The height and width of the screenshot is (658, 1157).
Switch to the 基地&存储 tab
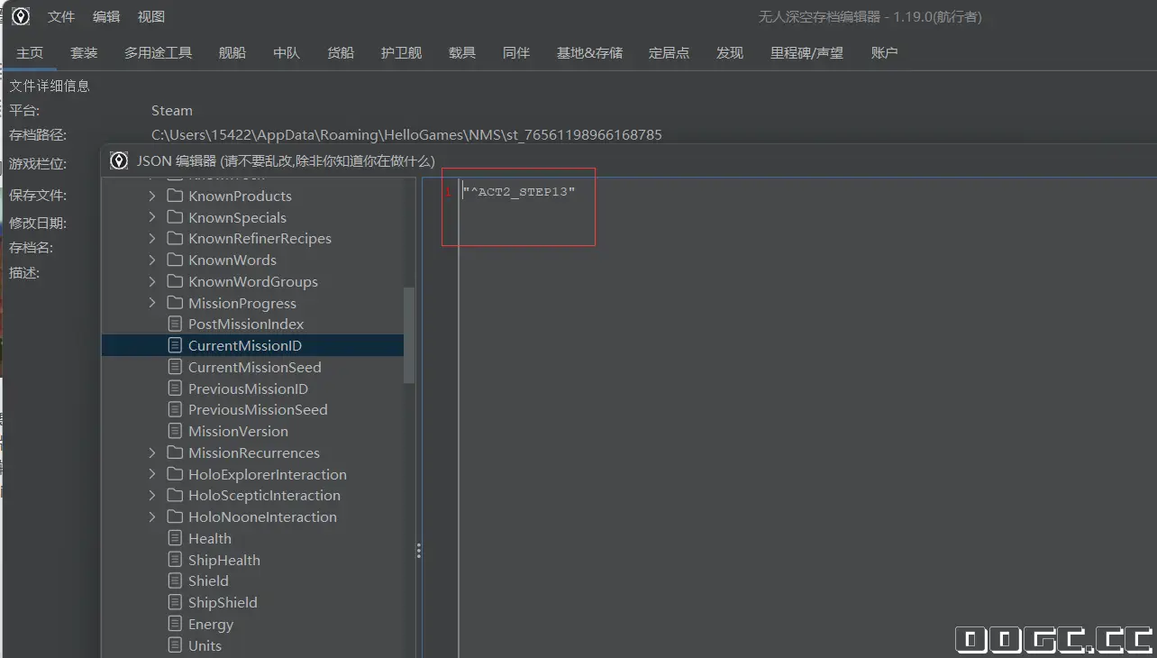point(589,53)
